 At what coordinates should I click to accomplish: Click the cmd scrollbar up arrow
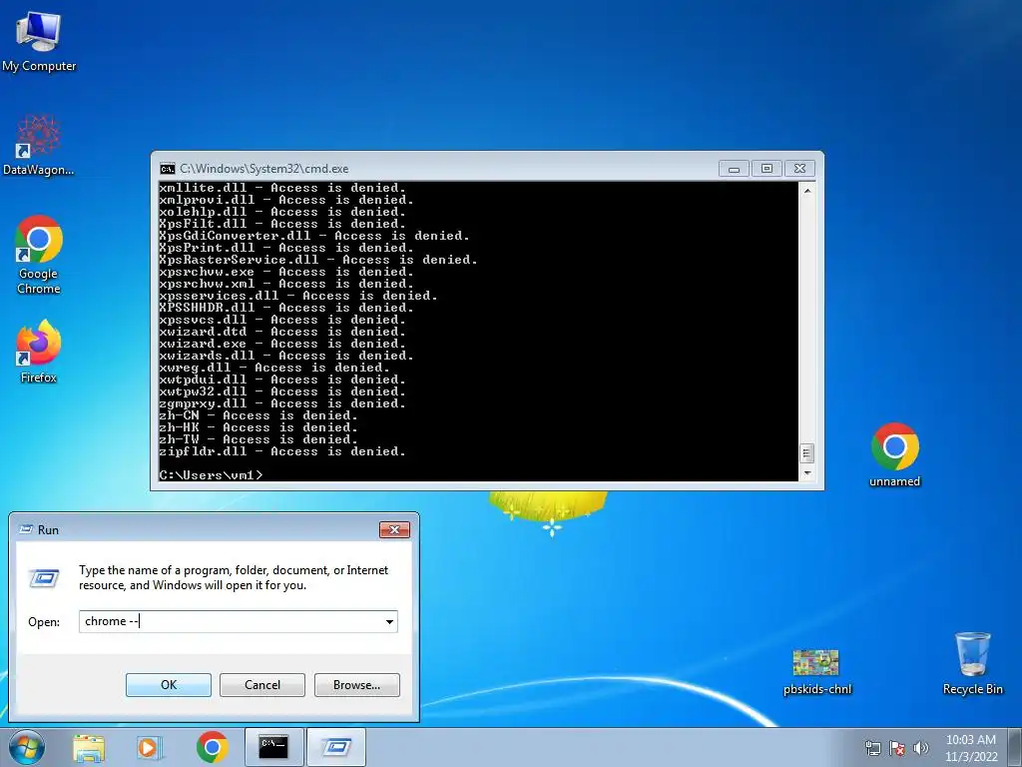point(807,191)
